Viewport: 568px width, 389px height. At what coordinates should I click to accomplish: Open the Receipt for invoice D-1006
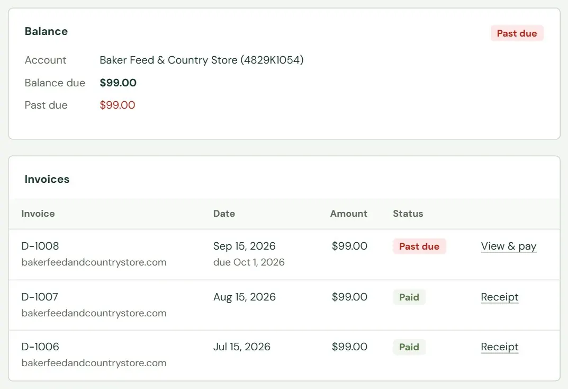[500, 347]
